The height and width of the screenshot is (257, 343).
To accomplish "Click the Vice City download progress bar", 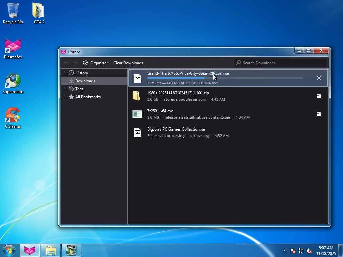I will tap(225, 78).
